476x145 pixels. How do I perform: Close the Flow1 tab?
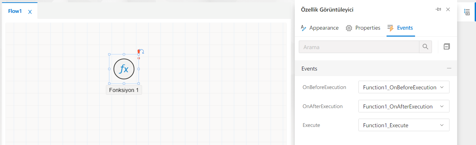click(x=30, y=12)
